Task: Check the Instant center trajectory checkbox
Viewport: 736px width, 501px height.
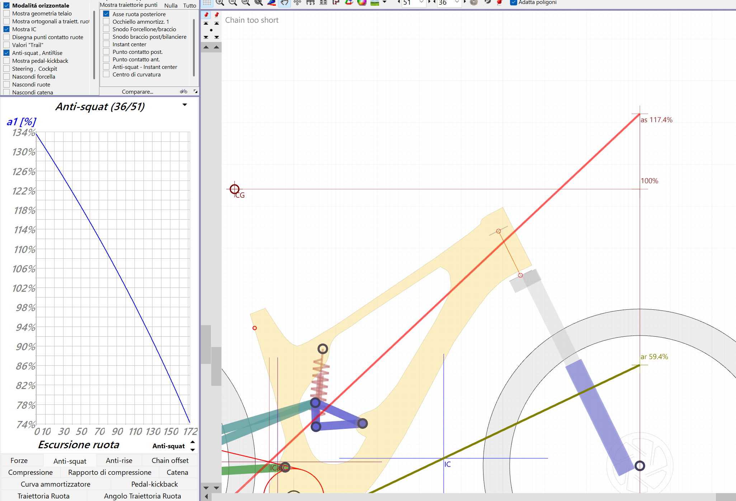Action: click(106, 44)
